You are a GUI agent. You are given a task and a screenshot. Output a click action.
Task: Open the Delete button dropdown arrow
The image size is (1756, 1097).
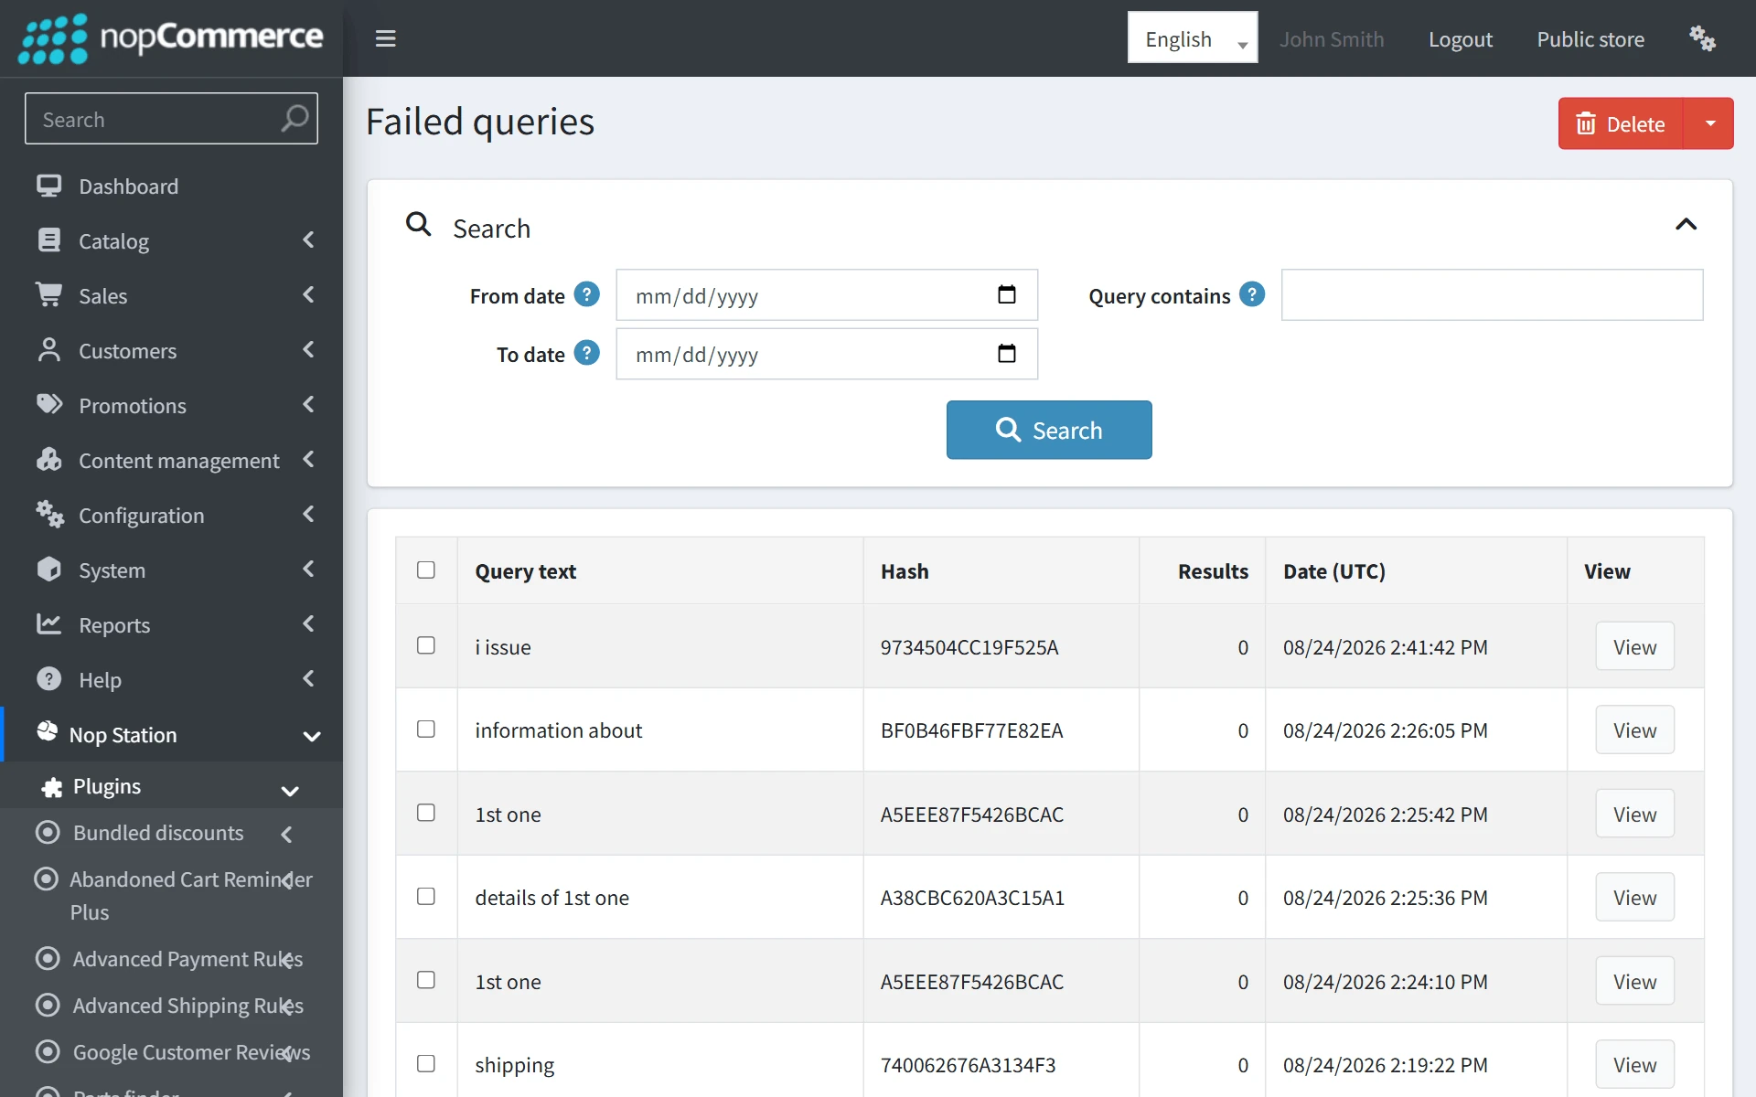point(1709,123)
